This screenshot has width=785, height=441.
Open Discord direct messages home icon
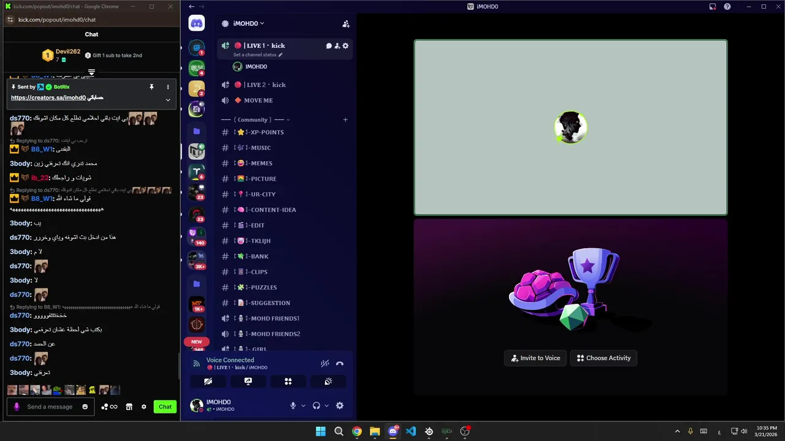click(x=197, y=24)
